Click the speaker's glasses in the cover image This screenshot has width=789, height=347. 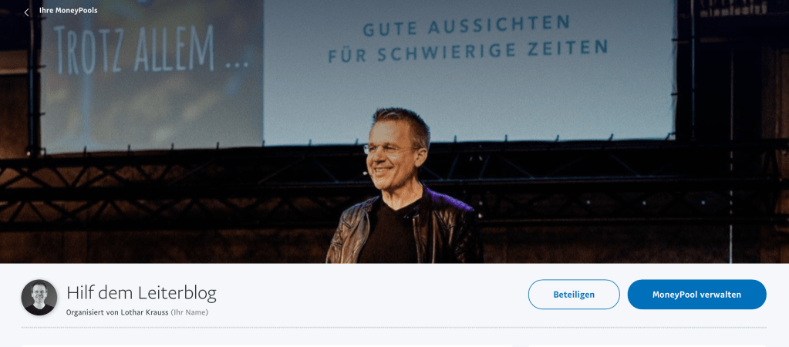[390, 150]
